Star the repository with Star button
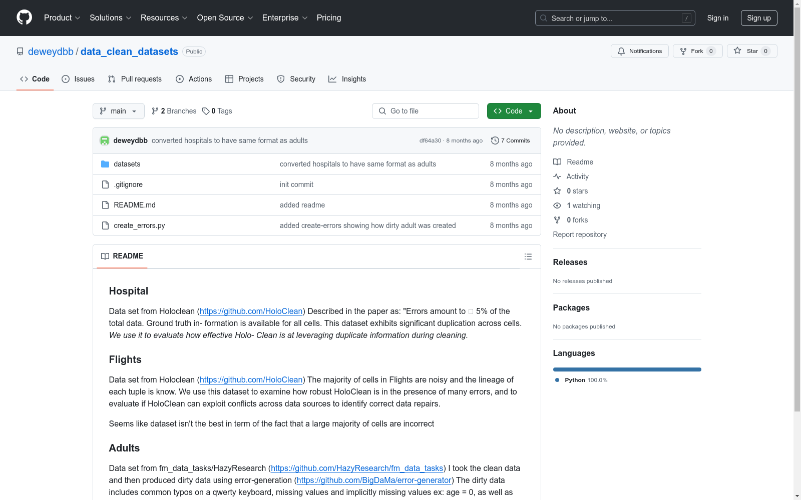The image size is (801, 500). coord(752,51)
